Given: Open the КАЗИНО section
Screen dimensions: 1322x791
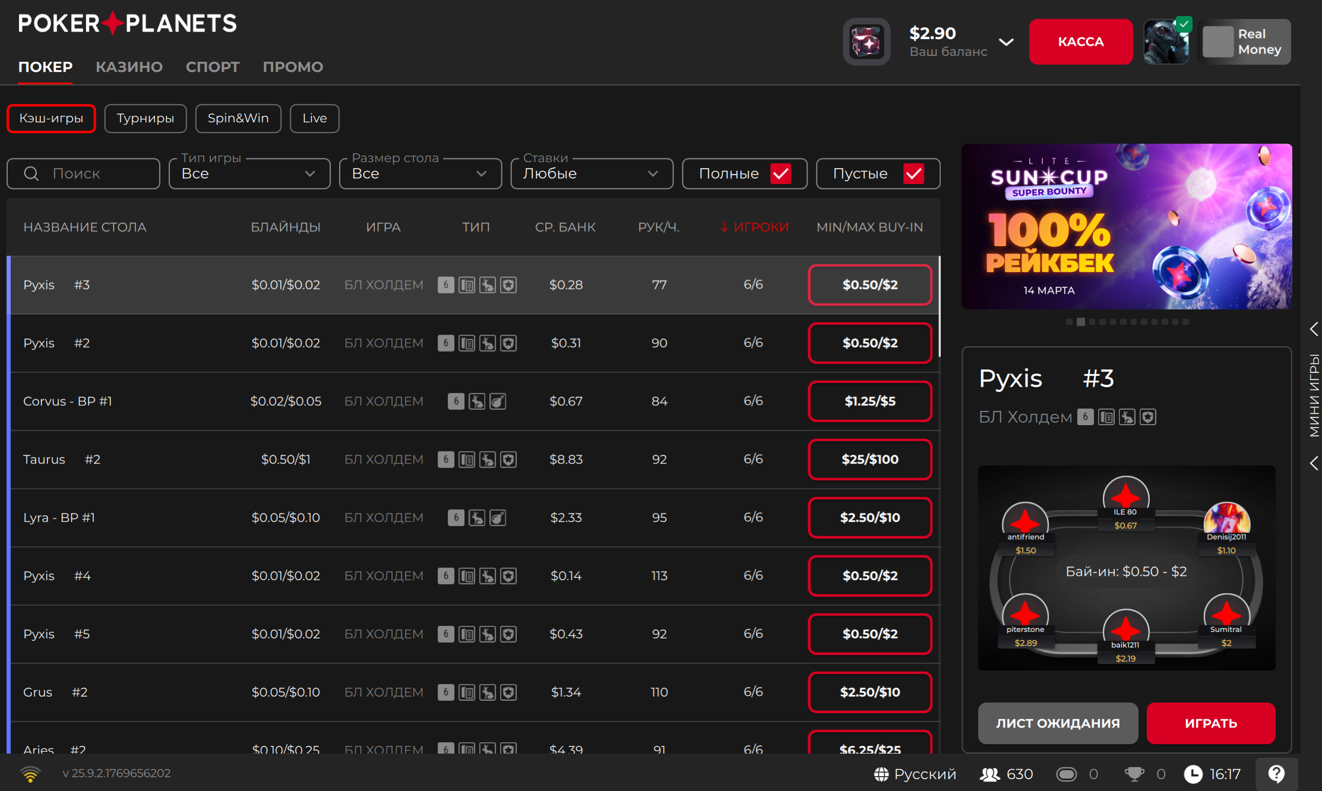Looking at the screenshot, I should coord(129,67).
